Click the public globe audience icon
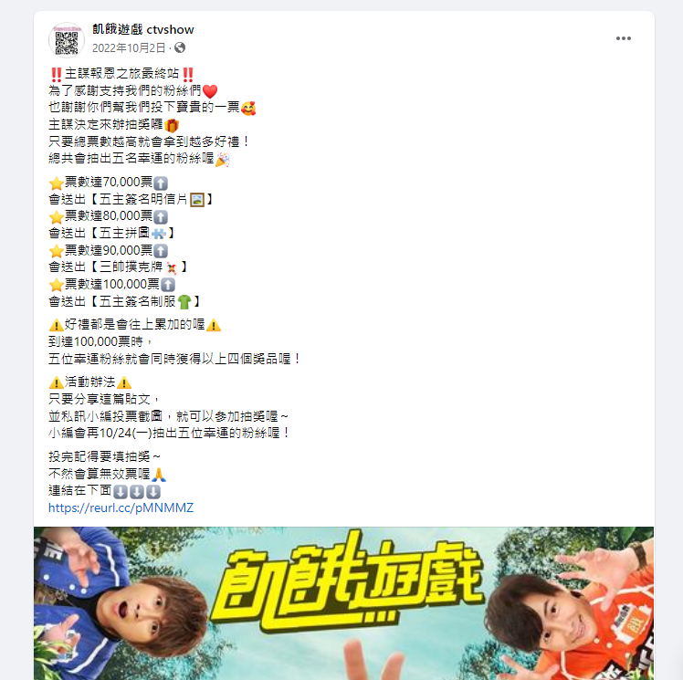The image size is (683, 680). click(180, 47)
